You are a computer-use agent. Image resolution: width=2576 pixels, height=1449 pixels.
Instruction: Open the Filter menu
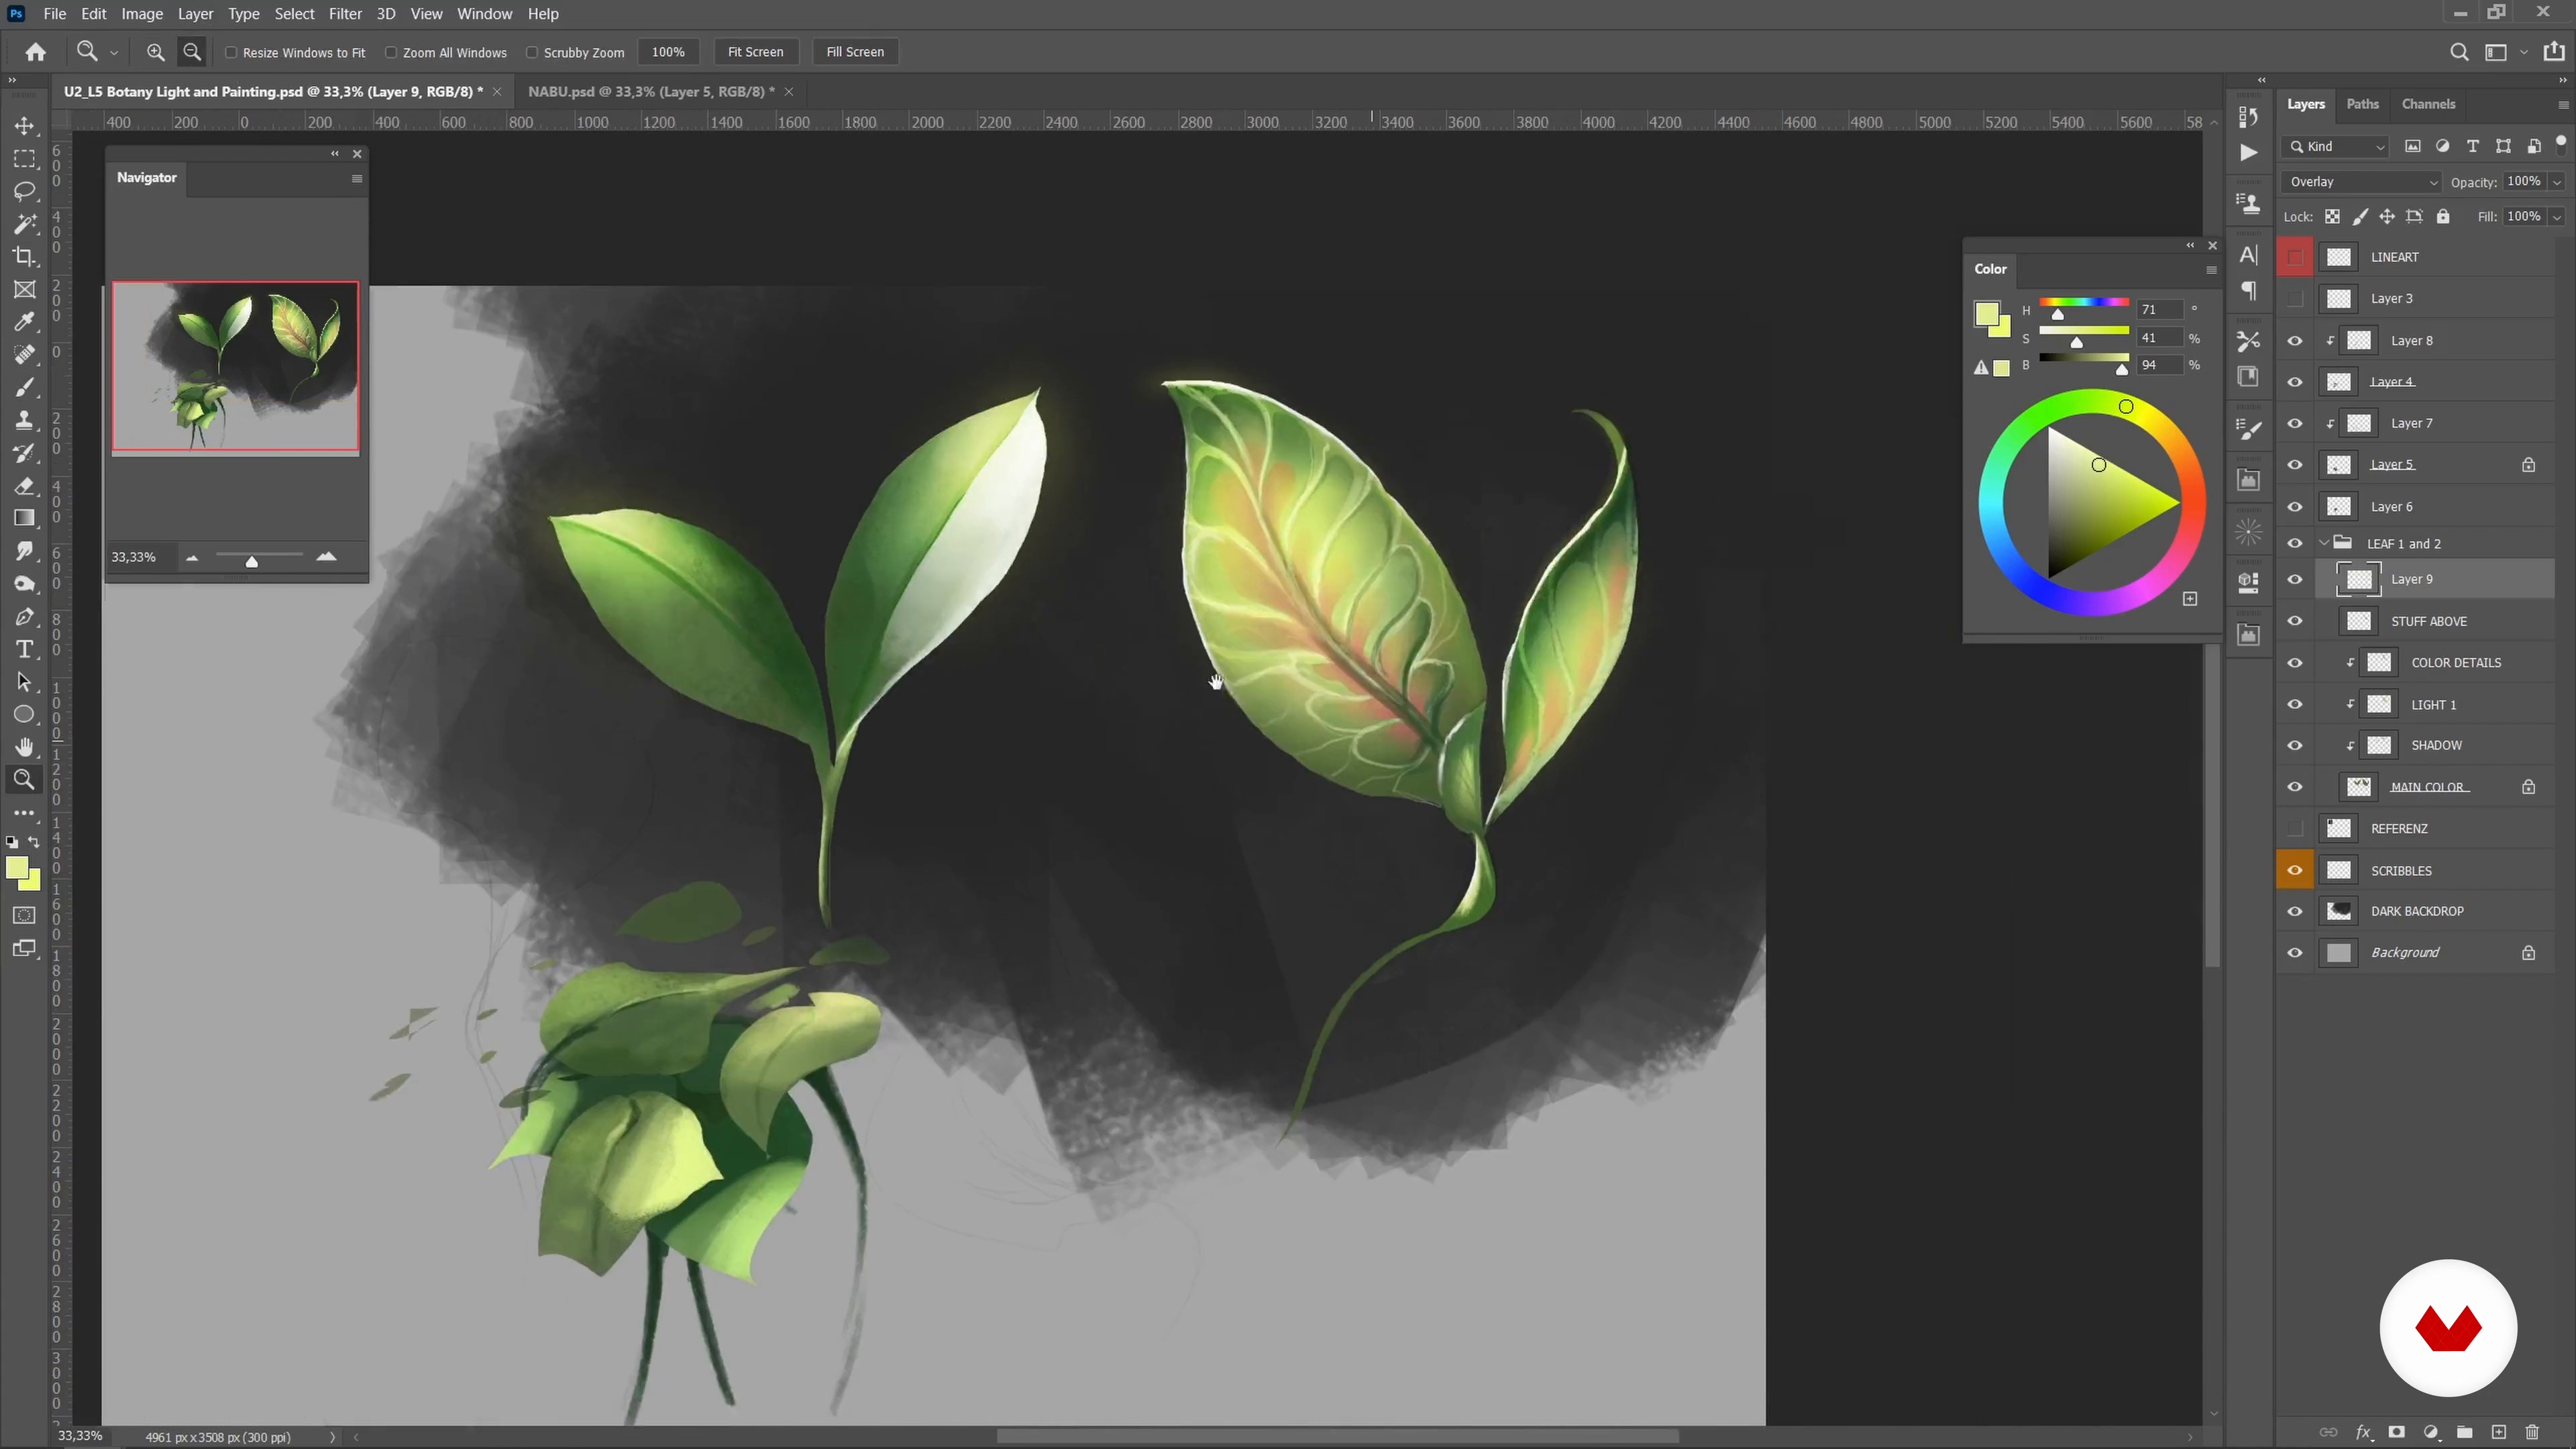(x=345, y=14)
